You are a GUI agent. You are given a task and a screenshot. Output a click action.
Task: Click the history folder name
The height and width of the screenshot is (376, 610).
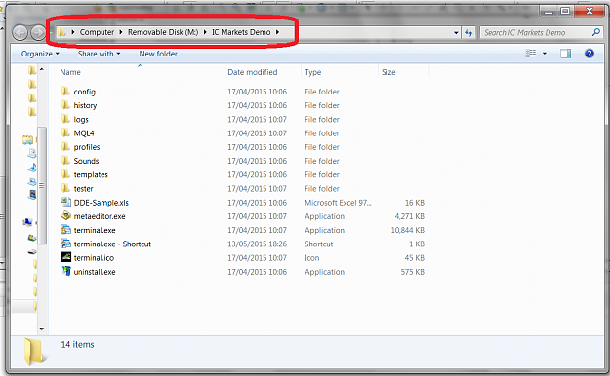(85, 105)
